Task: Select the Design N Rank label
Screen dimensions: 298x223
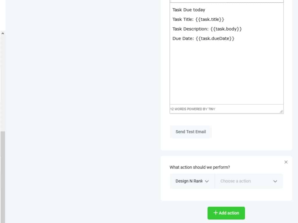Action: [189, 181]
